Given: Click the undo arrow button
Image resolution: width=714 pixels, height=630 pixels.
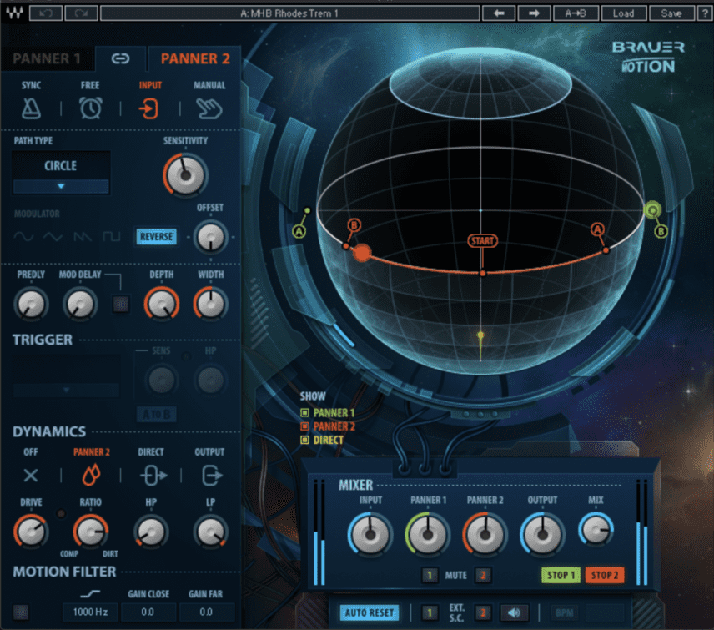Looking at the screenshot, I should (46, 13).
